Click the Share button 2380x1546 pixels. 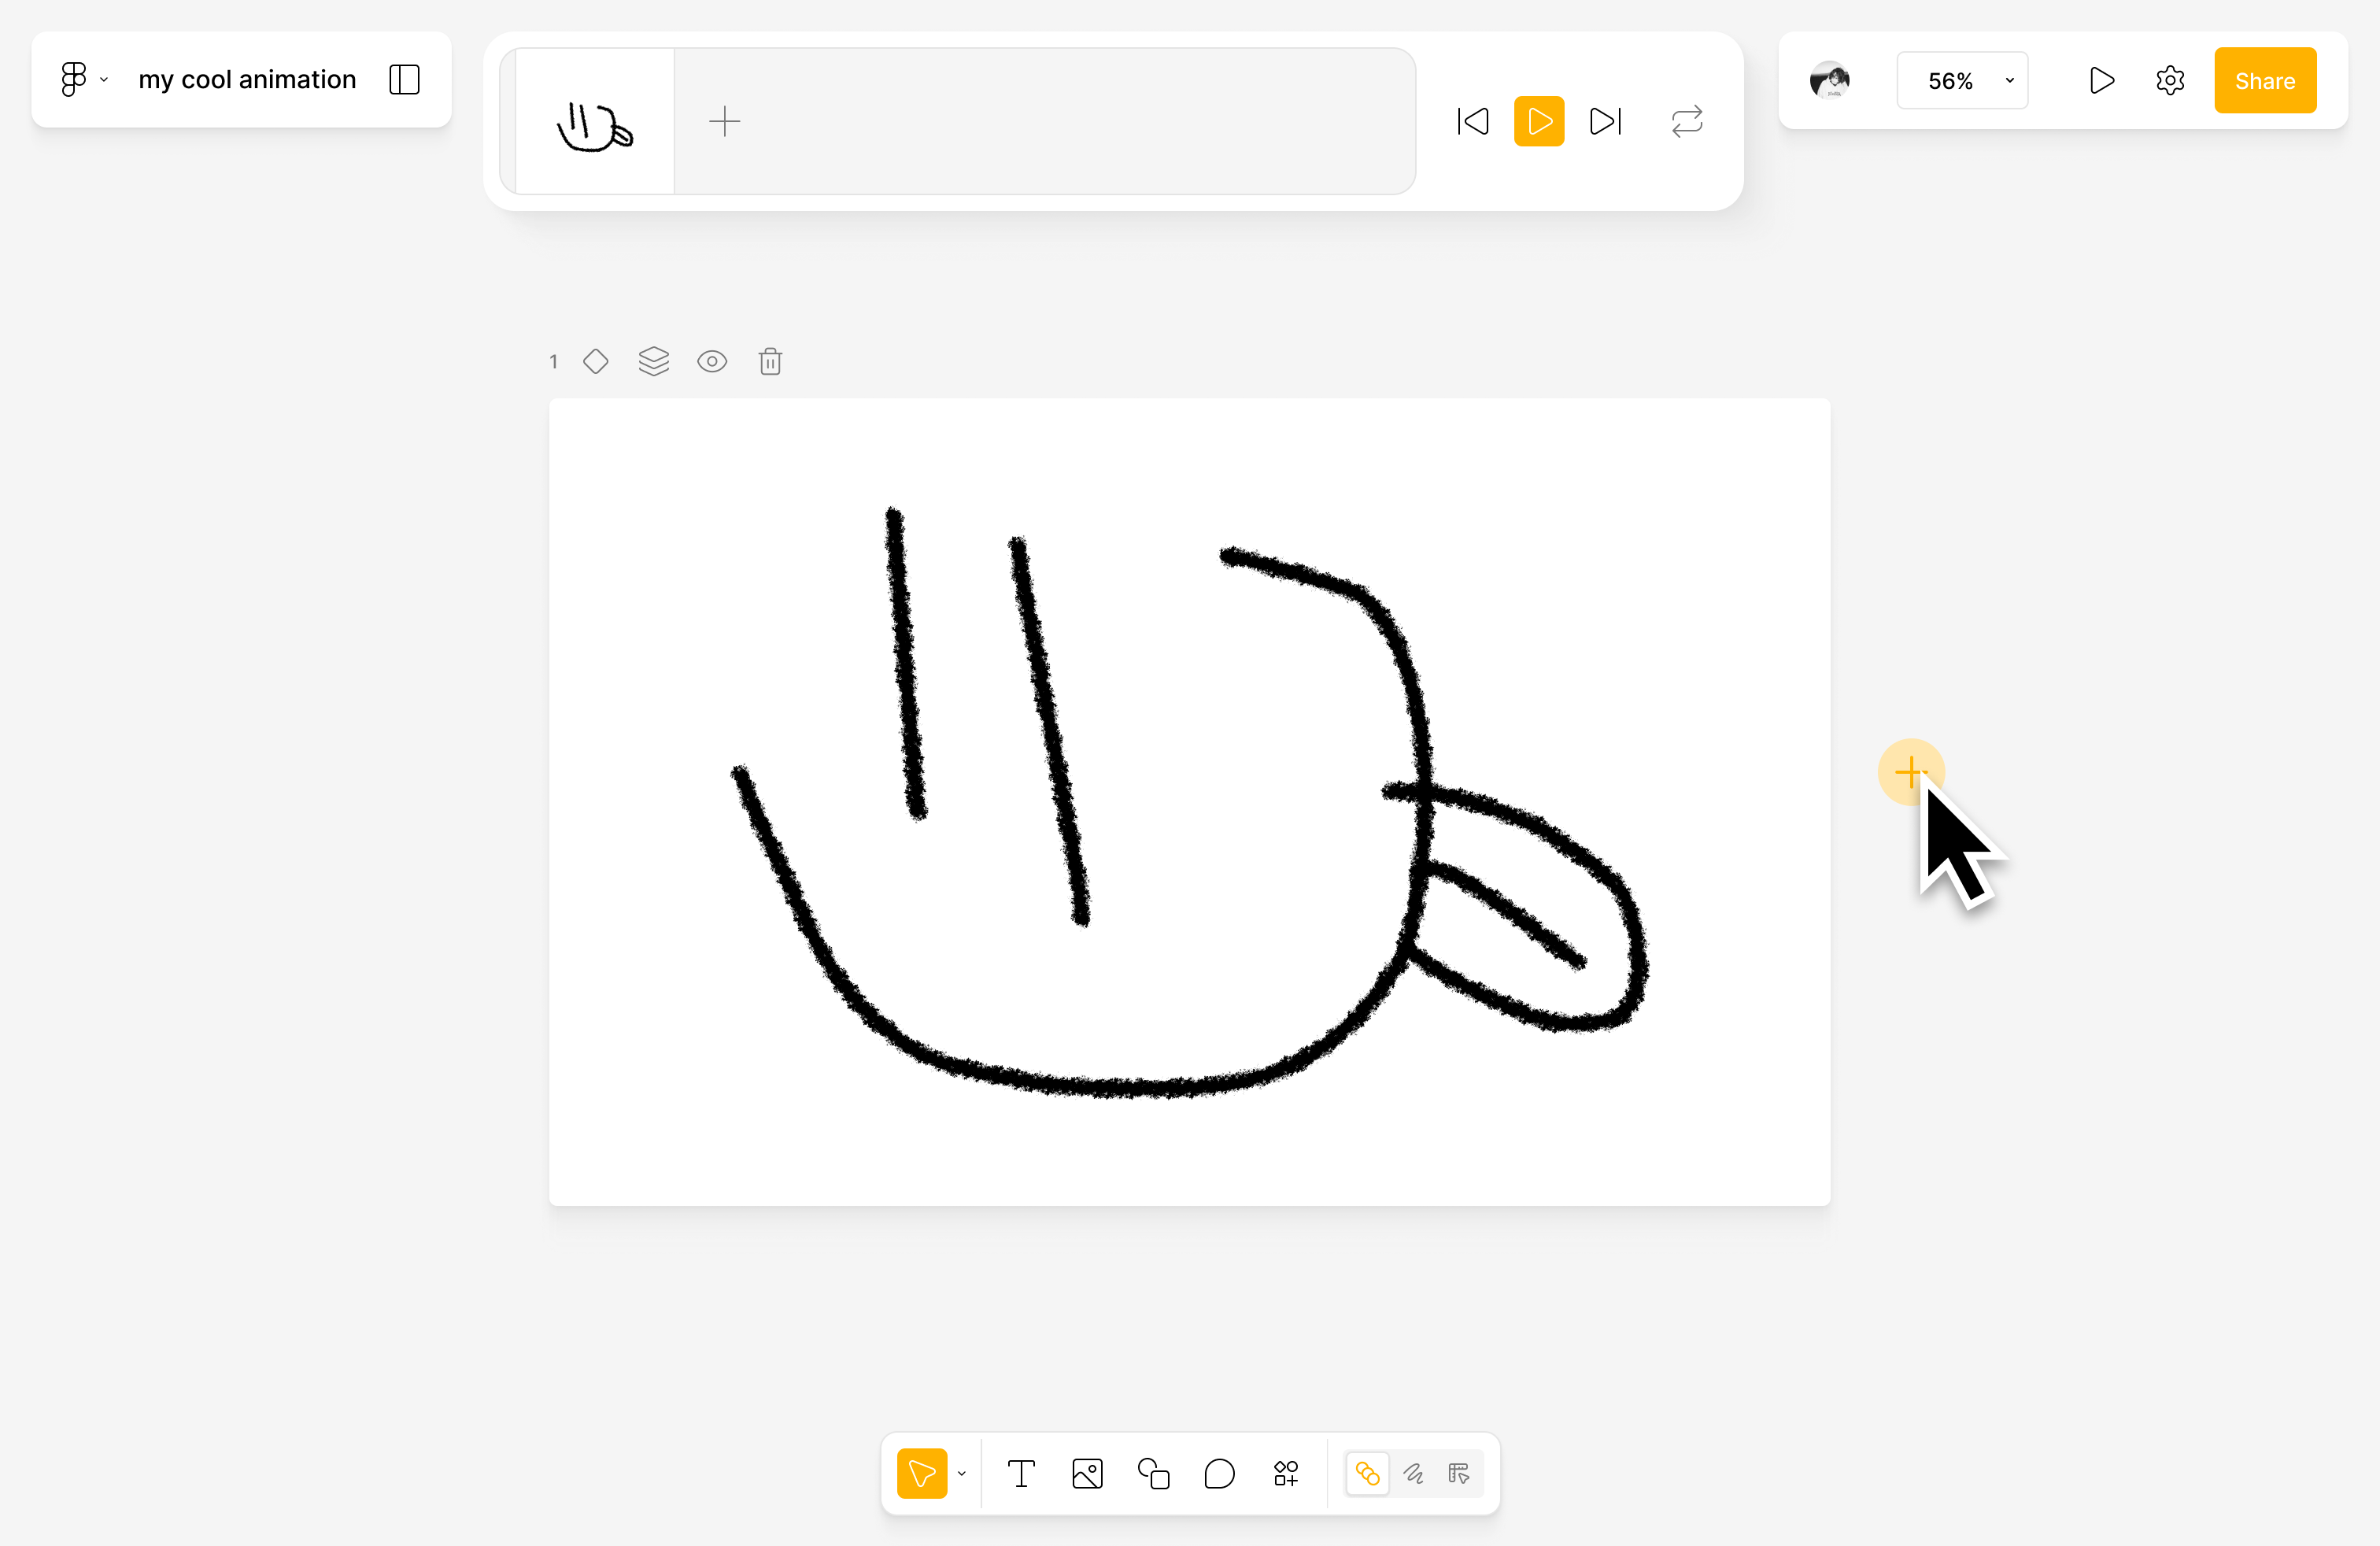click(2265, 80)
